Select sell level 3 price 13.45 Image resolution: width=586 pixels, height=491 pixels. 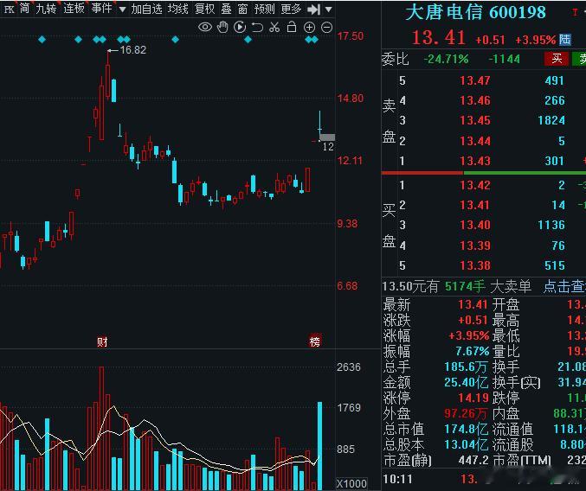tap(474, 120)
